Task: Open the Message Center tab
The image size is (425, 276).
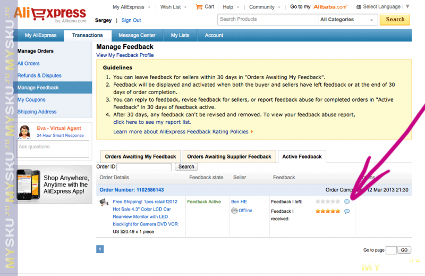Action: [x=137, y=35]
